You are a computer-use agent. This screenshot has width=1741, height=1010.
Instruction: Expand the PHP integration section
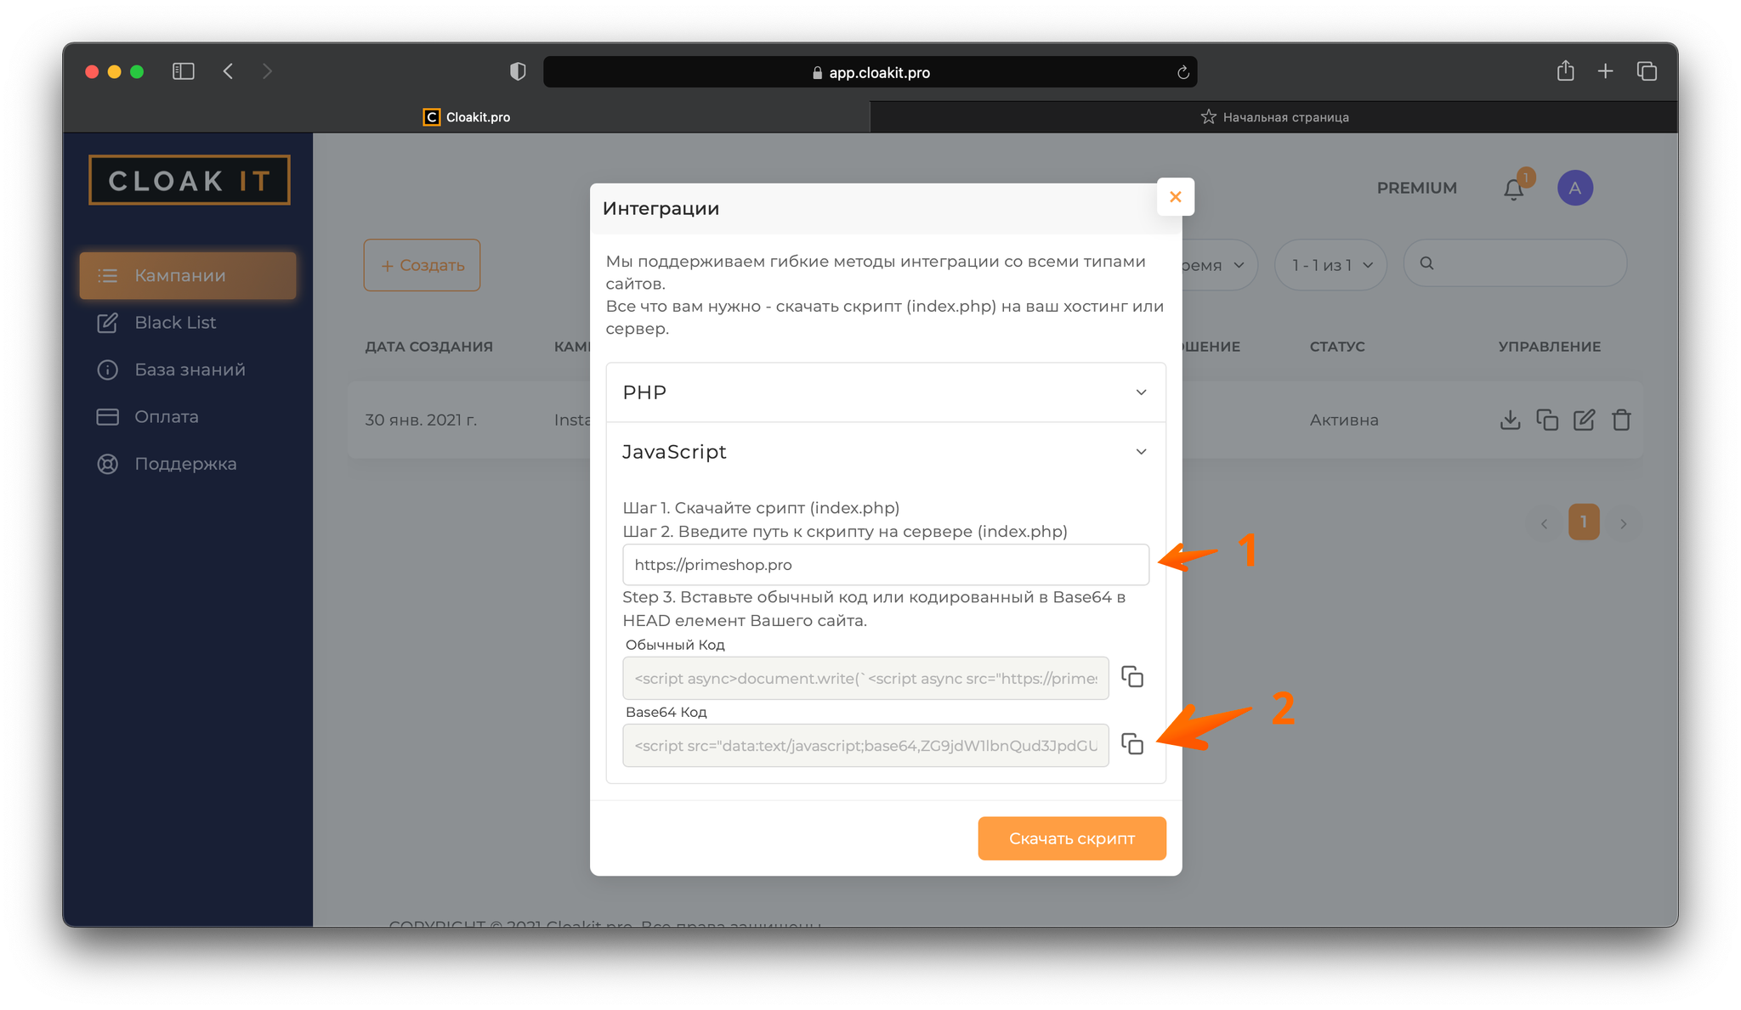coord(885,392)
